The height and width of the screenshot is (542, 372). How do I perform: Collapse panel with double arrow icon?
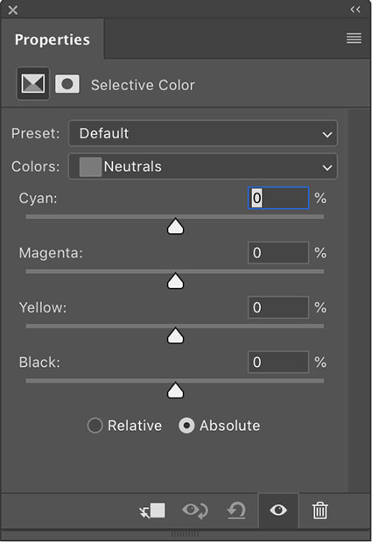click(x=355, y=10)
